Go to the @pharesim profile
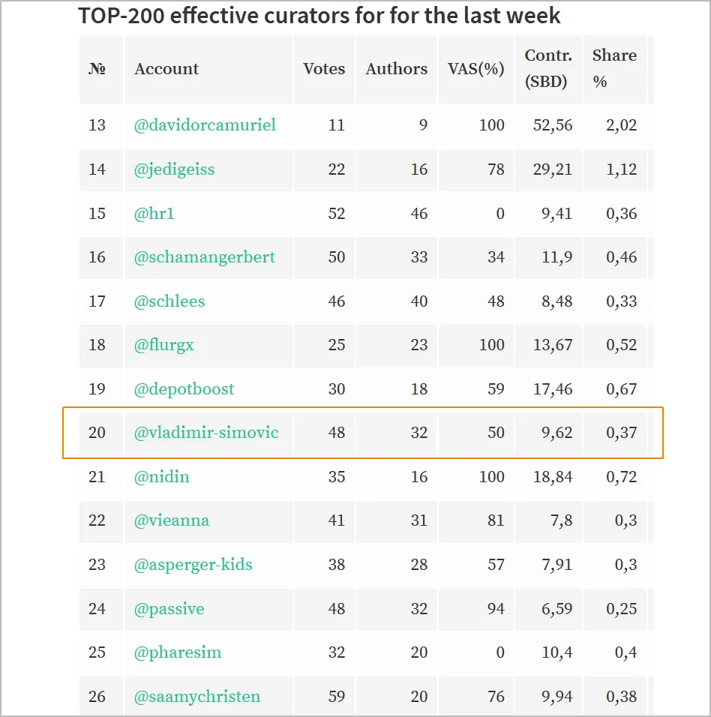This screenshot has width=711, height=717. click(x=178, y=652)
